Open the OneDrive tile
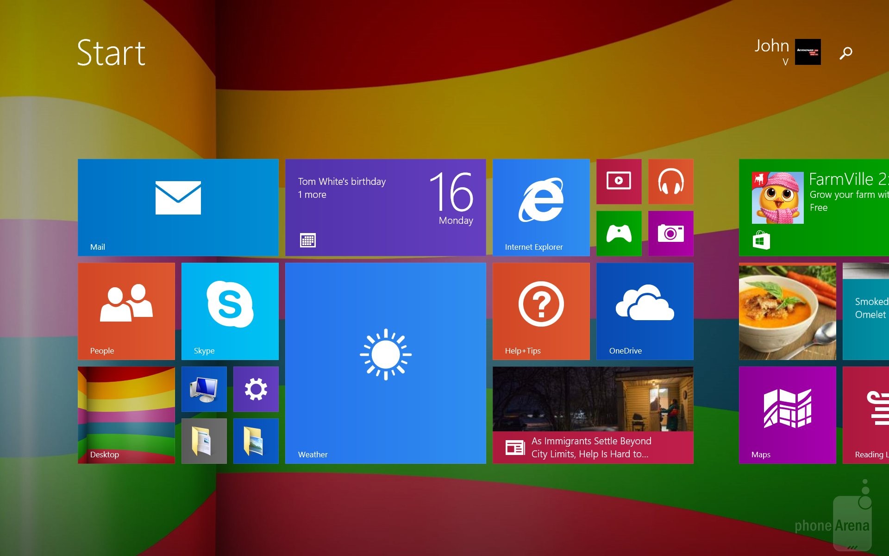Image resolution: width=889 pixels, height=556 pixels. (645, 311)
